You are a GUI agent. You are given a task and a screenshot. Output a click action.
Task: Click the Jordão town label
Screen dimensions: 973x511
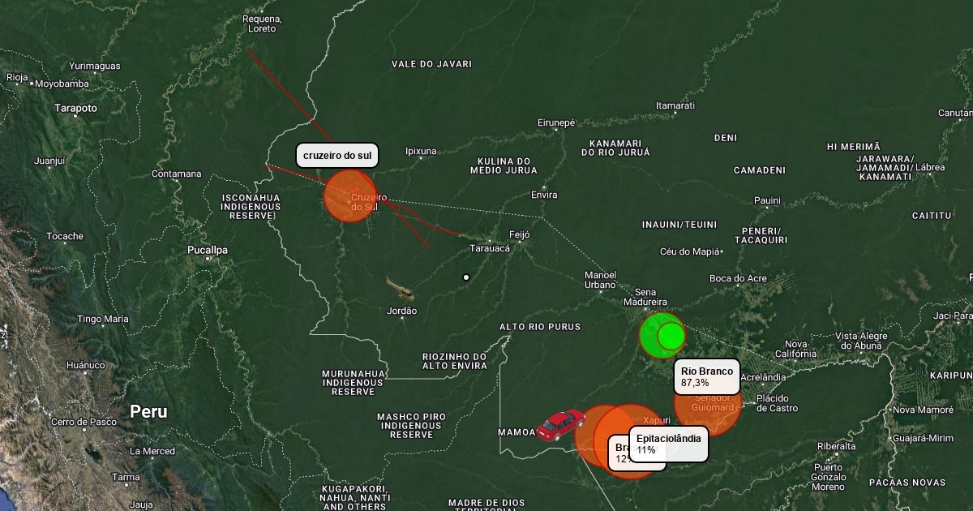pyautogui.click(x=401, y=311)
